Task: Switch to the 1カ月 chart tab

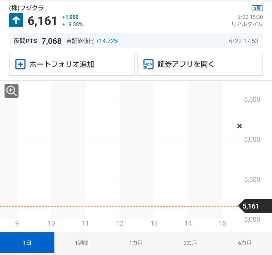Action: [136, 243]
